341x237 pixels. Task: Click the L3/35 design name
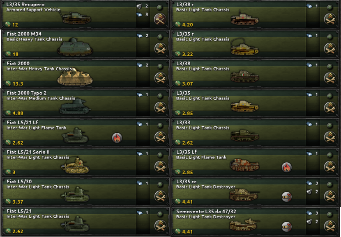(x=183, y=93)
